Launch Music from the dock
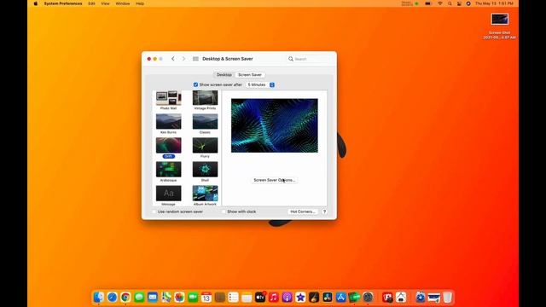 (274, 298)
